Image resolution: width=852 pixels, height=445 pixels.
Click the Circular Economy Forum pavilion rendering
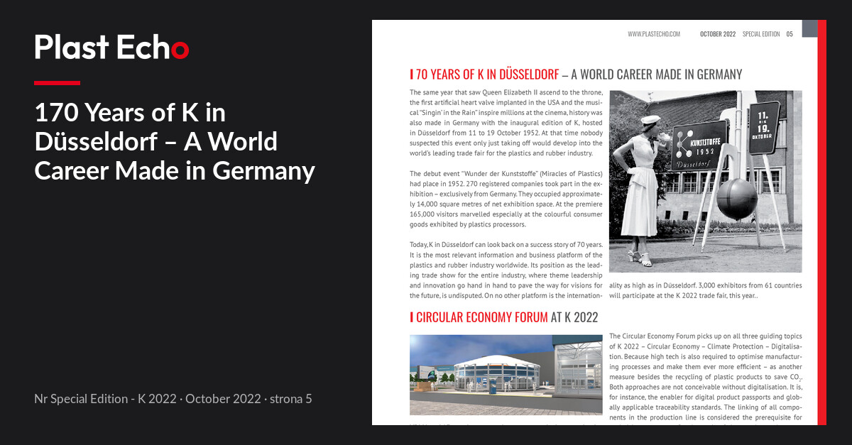click(x=506, y=373)
